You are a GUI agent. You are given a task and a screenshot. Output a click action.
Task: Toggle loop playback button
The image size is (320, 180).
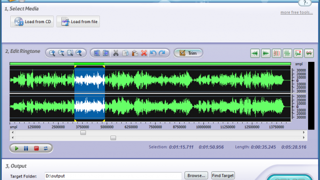click(46, 148)
